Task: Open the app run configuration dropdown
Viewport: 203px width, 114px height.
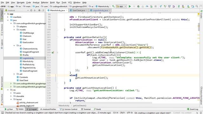Action: (121, 6)
